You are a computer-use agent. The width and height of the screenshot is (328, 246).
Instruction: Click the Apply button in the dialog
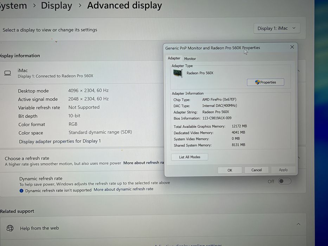point(283,170)
